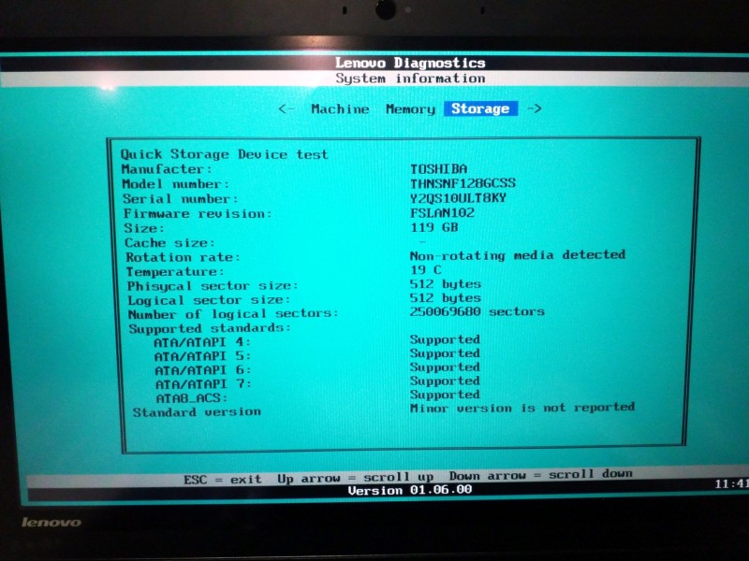Select the 250069680 sectors value
Image resolution: width=749 pixels, height=561 pixels.
point(477,312)
